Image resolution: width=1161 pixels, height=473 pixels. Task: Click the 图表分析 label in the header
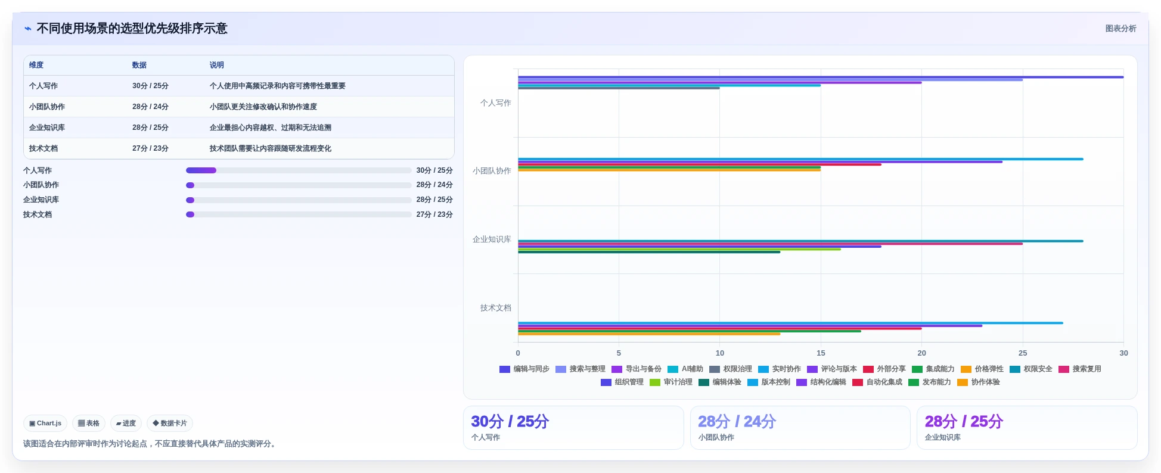coord(1120,29)
